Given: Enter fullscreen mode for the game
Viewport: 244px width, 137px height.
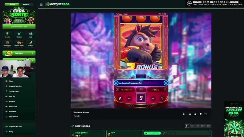Looking at the screenshot, I should pos(206,114).
